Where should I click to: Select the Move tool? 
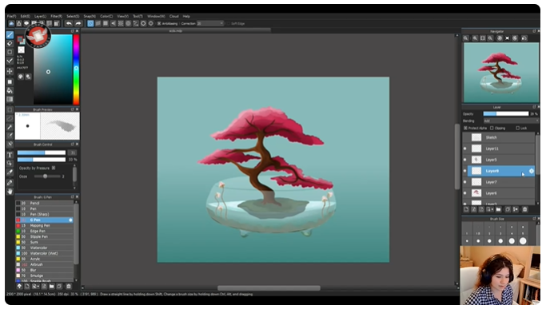[x=10, y=71]
